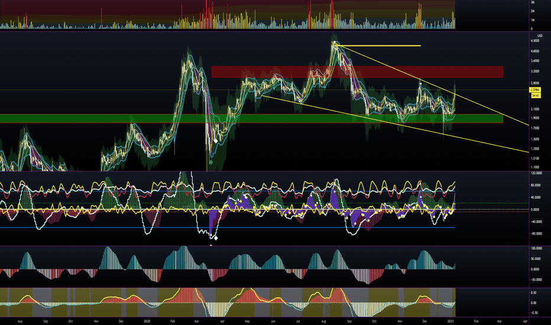
Task: Click the 3.2000 price axis label
Action: (535, 71)
